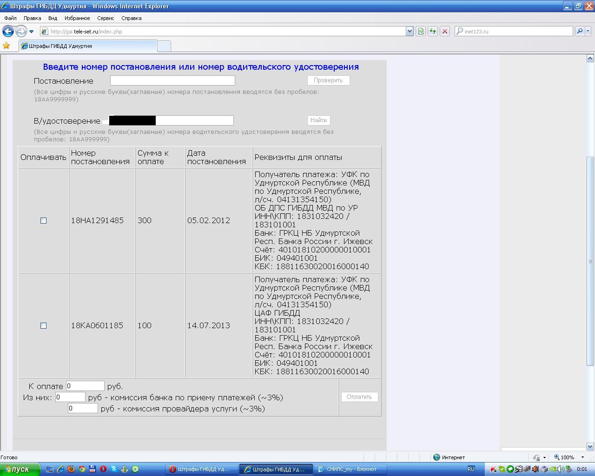This screenshot has height=476, width=595.
Task: Tick the checkbox for fine 18НА1291485
Action: (44, 220)
